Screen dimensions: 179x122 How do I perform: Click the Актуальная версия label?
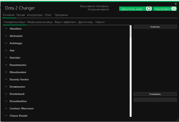[x=98, y=9]
